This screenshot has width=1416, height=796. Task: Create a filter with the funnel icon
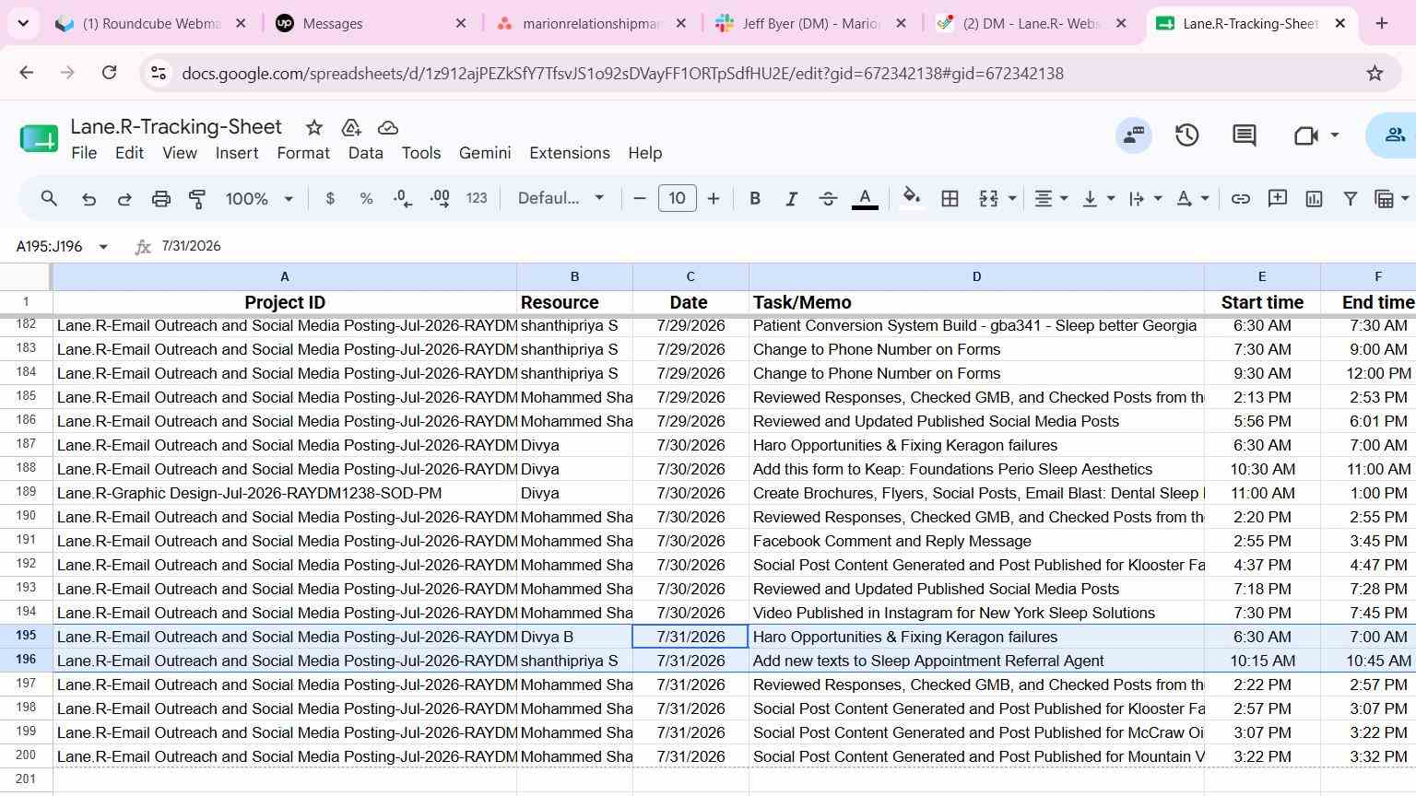tap(1350, 198)
